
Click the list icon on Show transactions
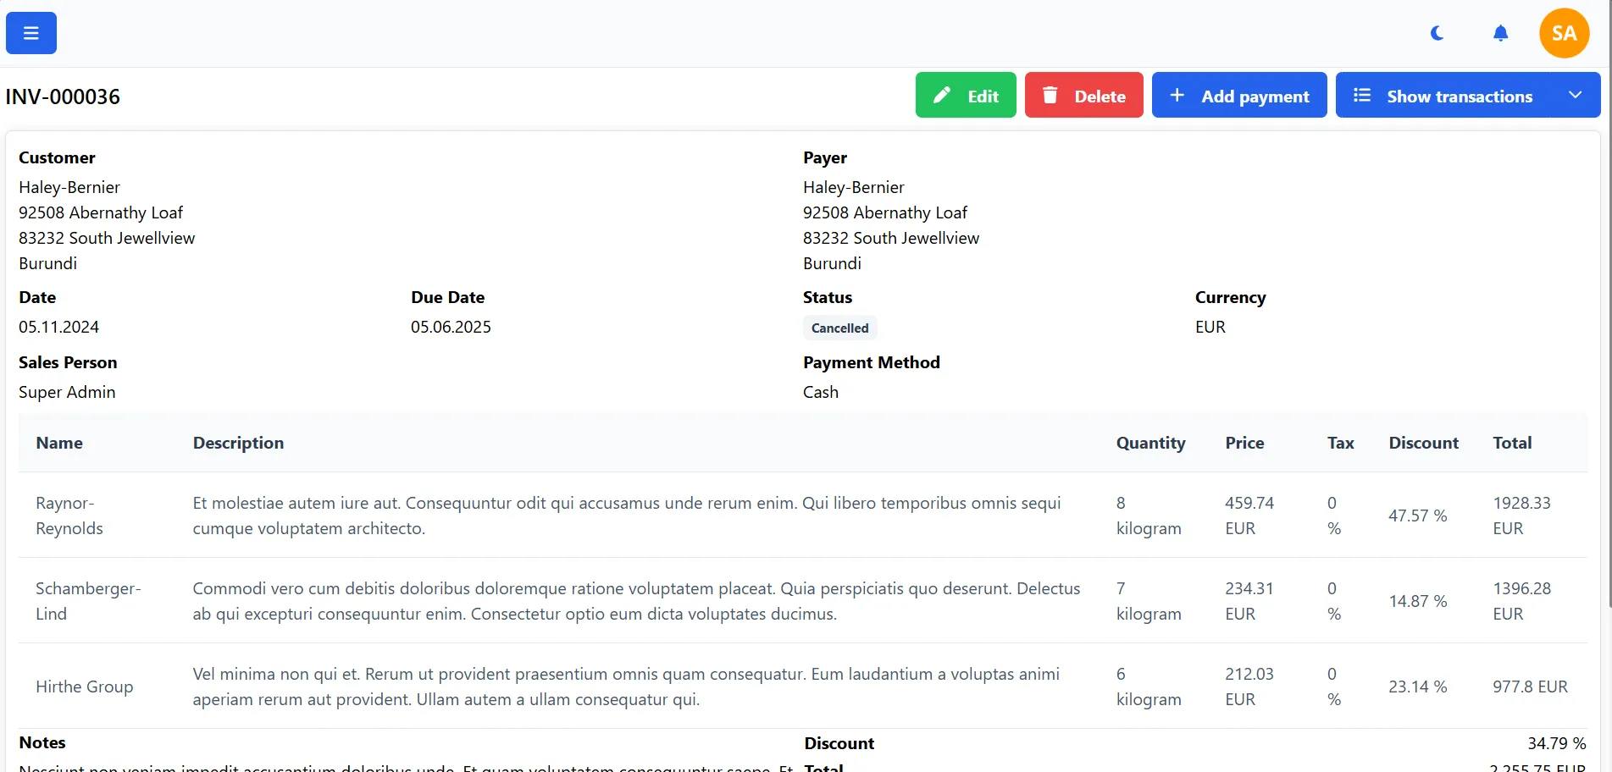(x=1361, y=95)
